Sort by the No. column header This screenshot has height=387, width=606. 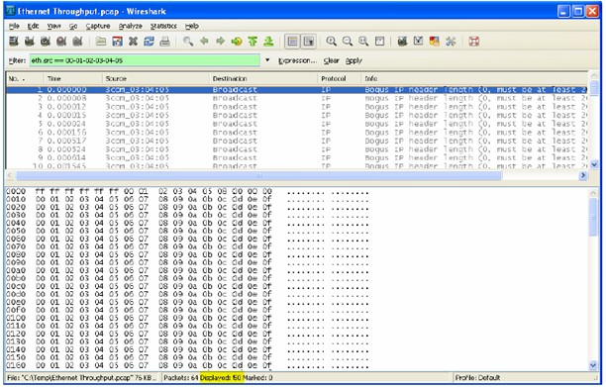pos(24,78)
